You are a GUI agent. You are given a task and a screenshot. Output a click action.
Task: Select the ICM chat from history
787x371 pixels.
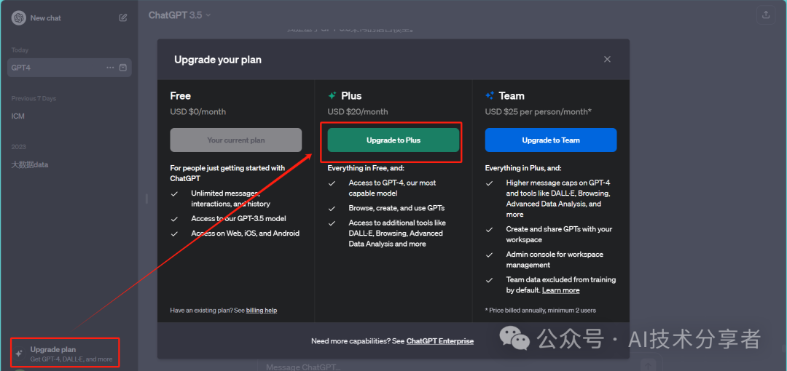click(x=18, y=116)
